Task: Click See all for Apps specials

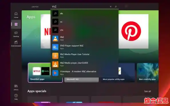Action: pyautogui.click(x=147, y=91)
